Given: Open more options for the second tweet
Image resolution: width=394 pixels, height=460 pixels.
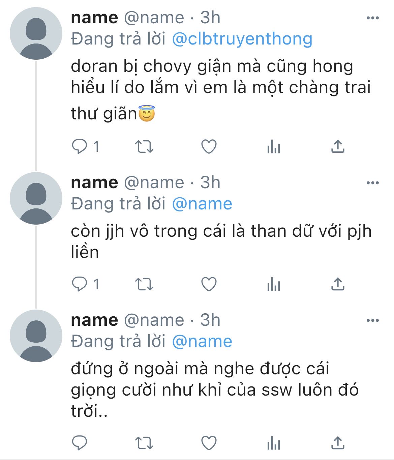Looking at the screenshot, I should 373,183.
